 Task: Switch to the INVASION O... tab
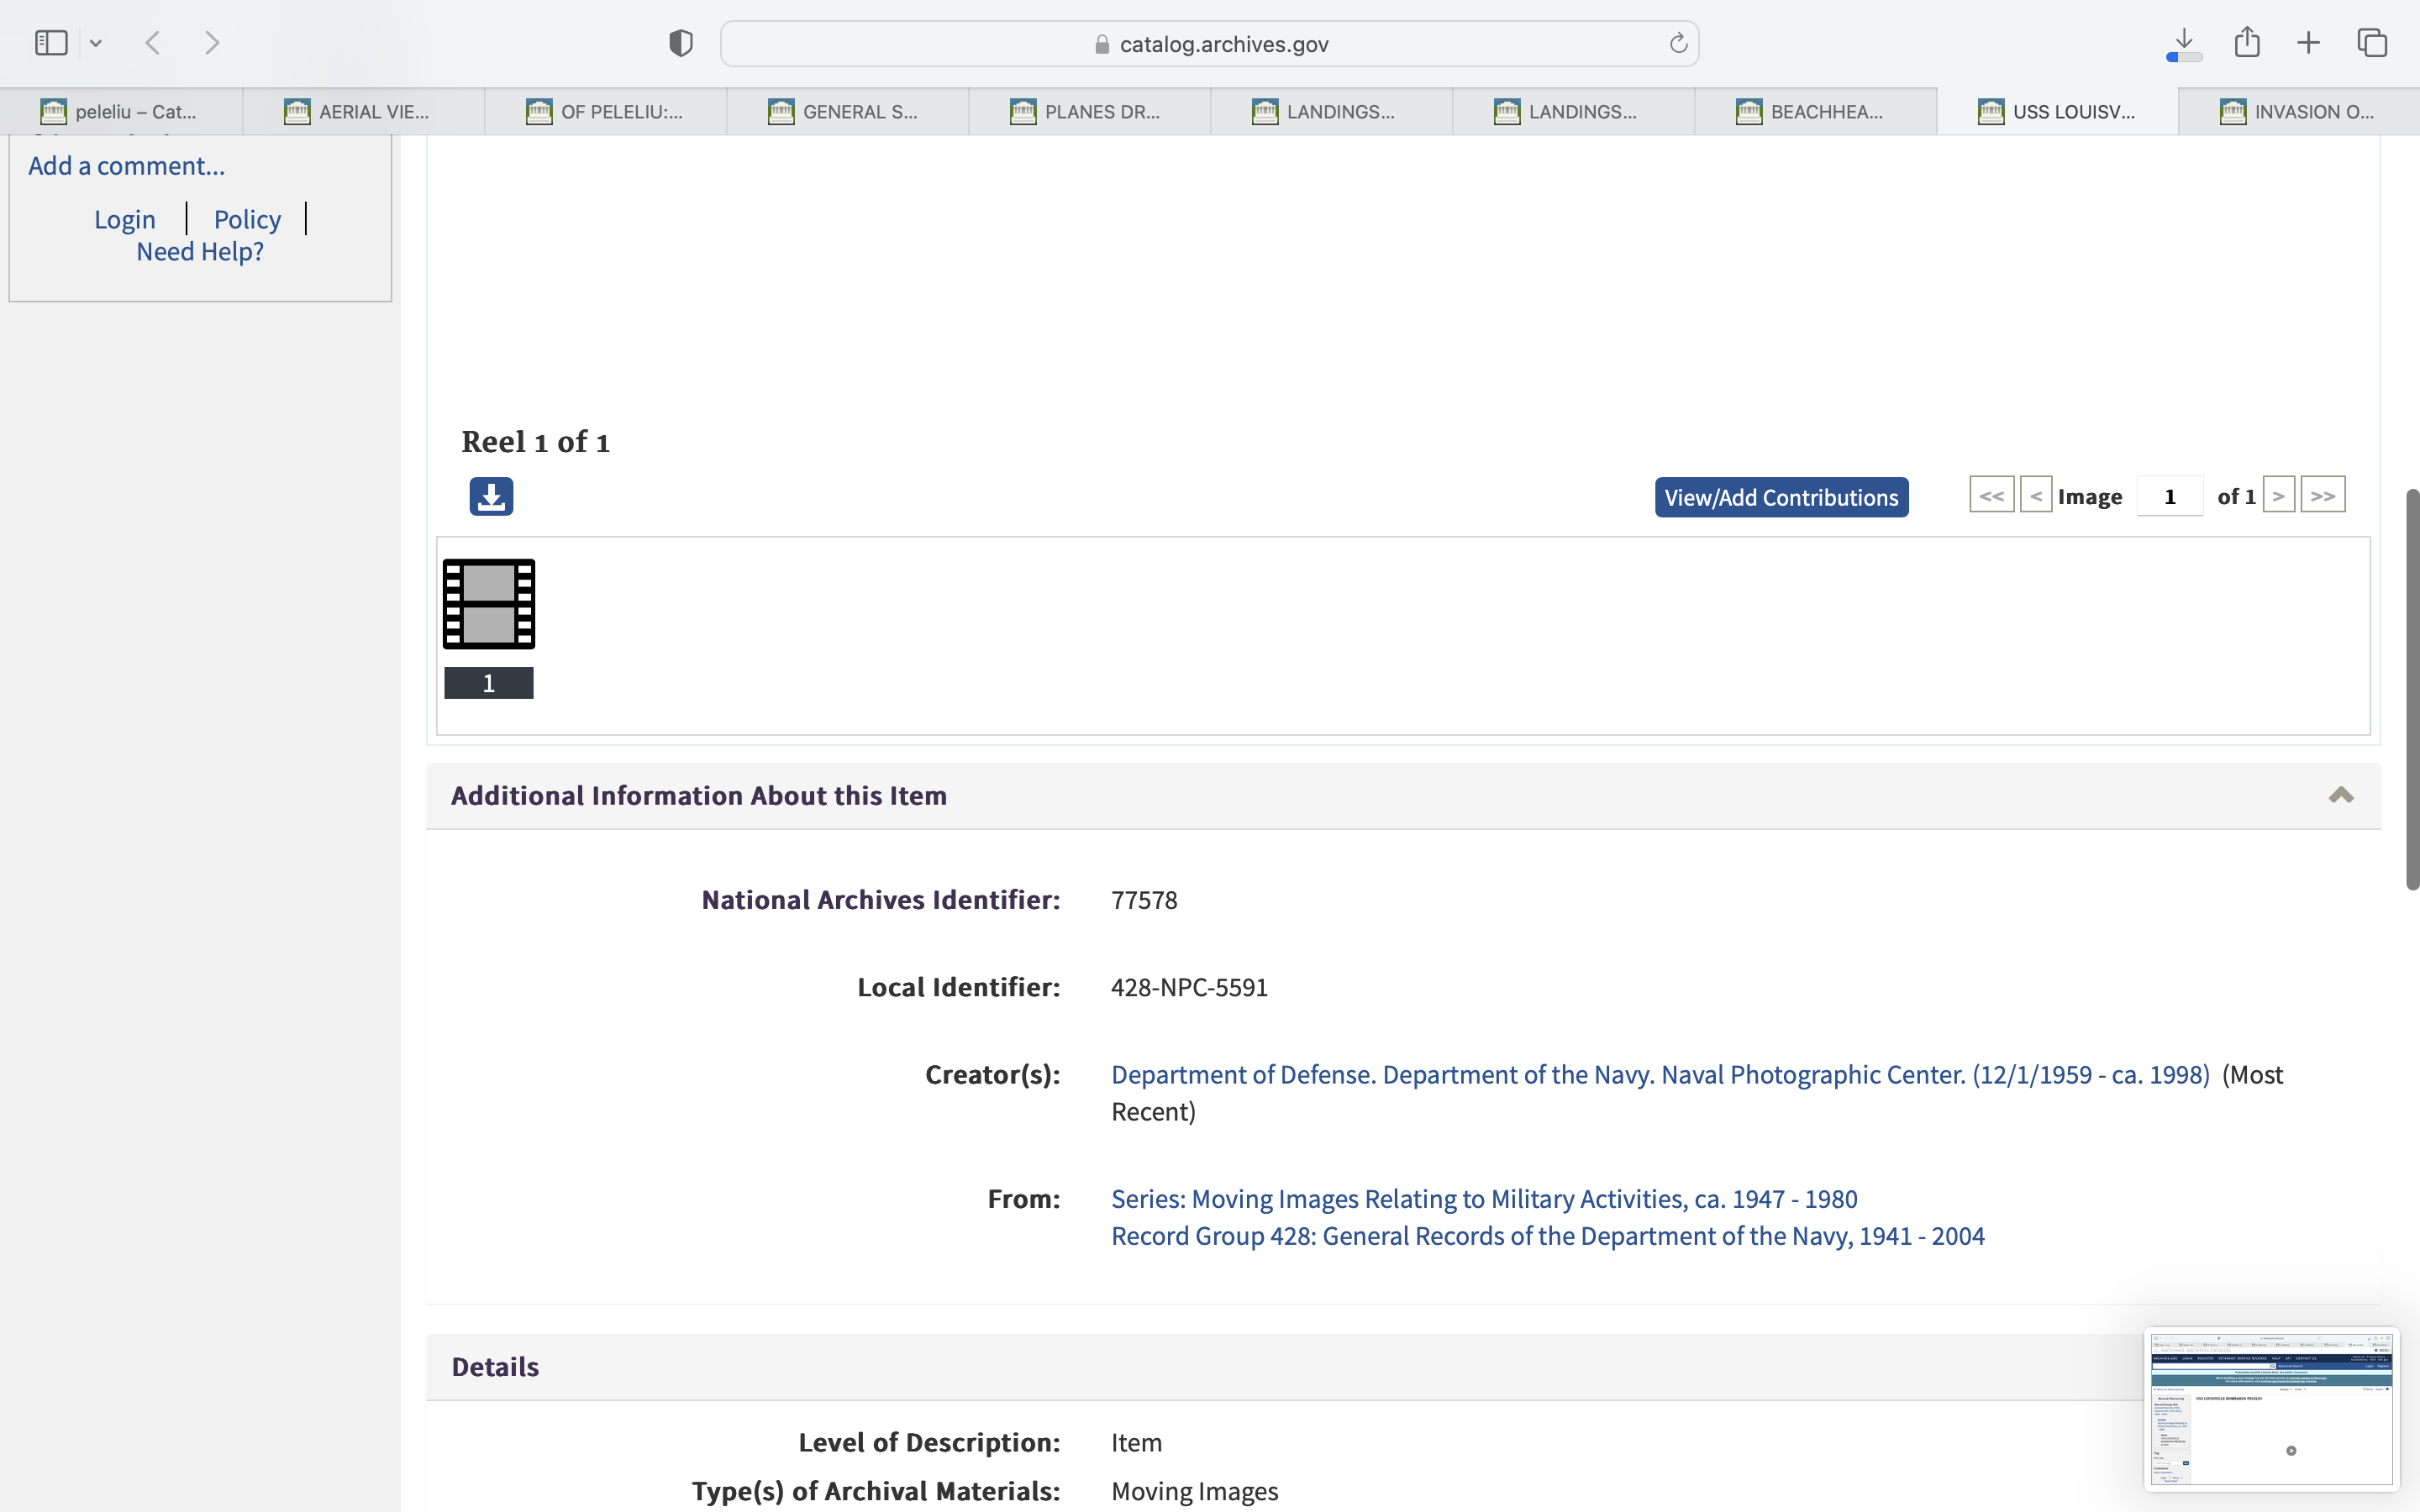click(x=2298, y=111)
